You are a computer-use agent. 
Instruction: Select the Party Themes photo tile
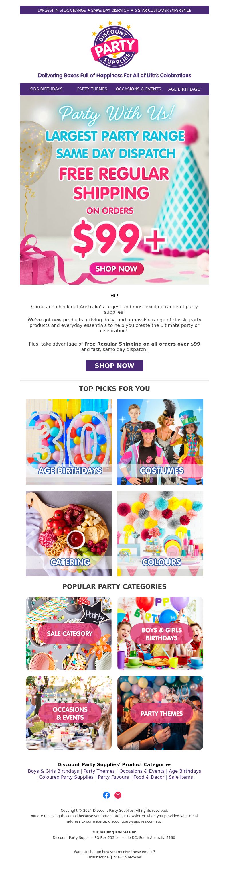coord(160,713)
